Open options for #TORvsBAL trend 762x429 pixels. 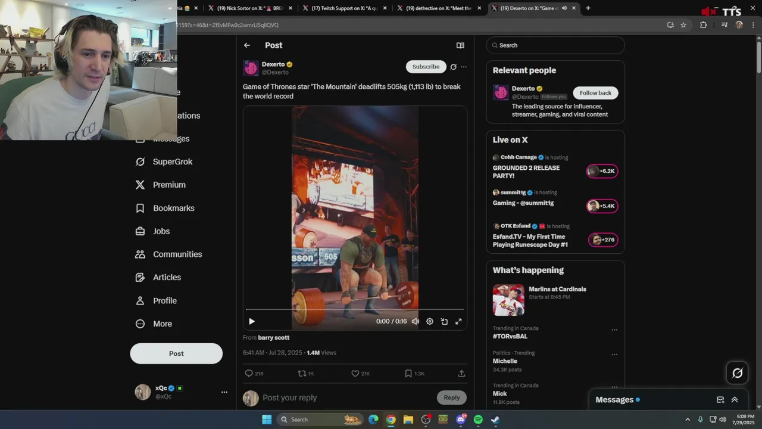[614, 330]
